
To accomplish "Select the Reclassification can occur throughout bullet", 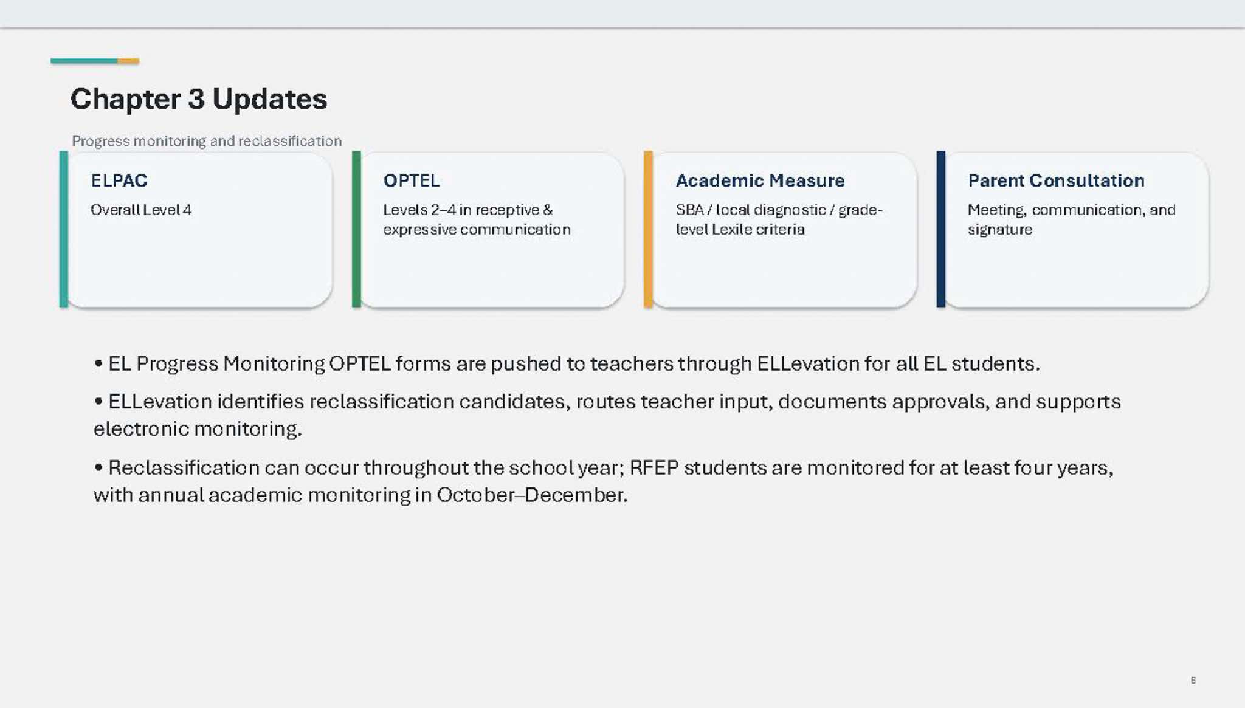I will 604,481.
